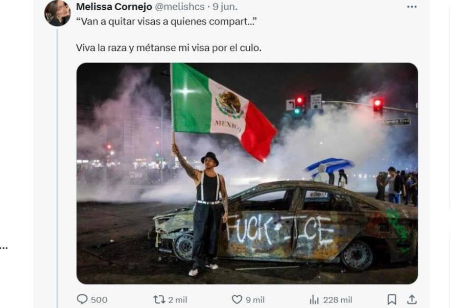The width and height of the screenshot is (451, 308).
Task: Bookmark this tweet
Action: [391, 299]
